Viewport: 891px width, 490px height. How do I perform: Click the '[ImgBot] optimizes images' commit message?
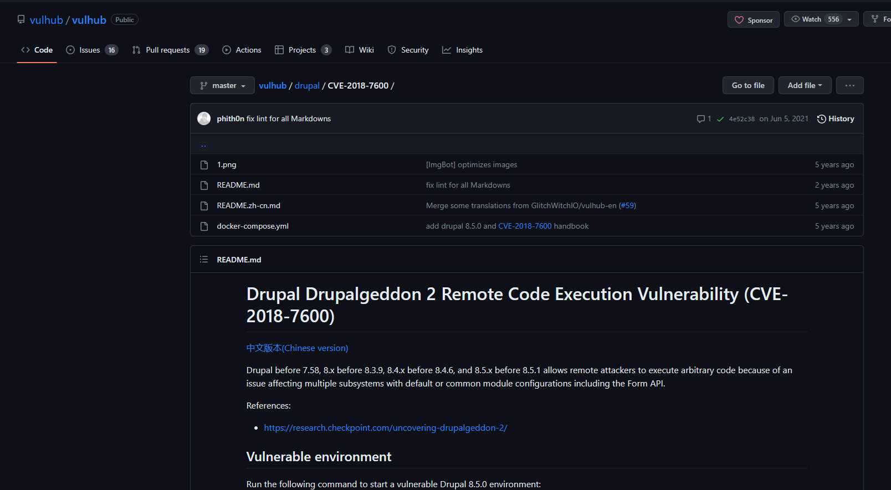472,165
